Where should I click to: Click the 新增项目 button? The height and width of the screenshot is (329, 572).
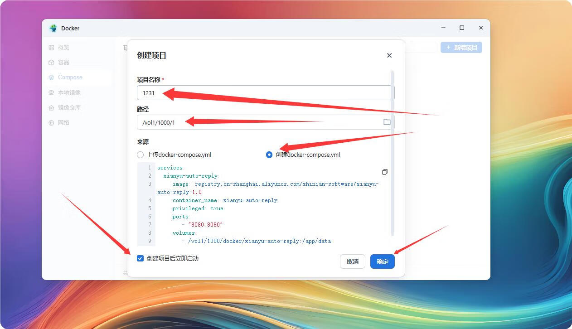point(461,48)
